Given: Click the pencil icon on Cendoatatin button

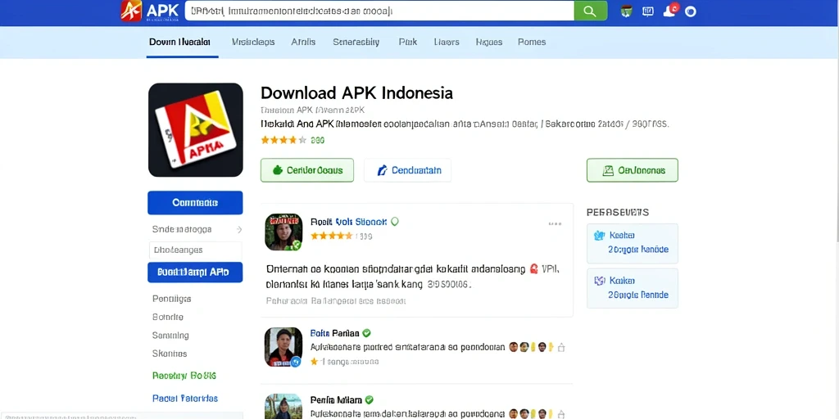Looking at the screenshot, I should point(382,170).
